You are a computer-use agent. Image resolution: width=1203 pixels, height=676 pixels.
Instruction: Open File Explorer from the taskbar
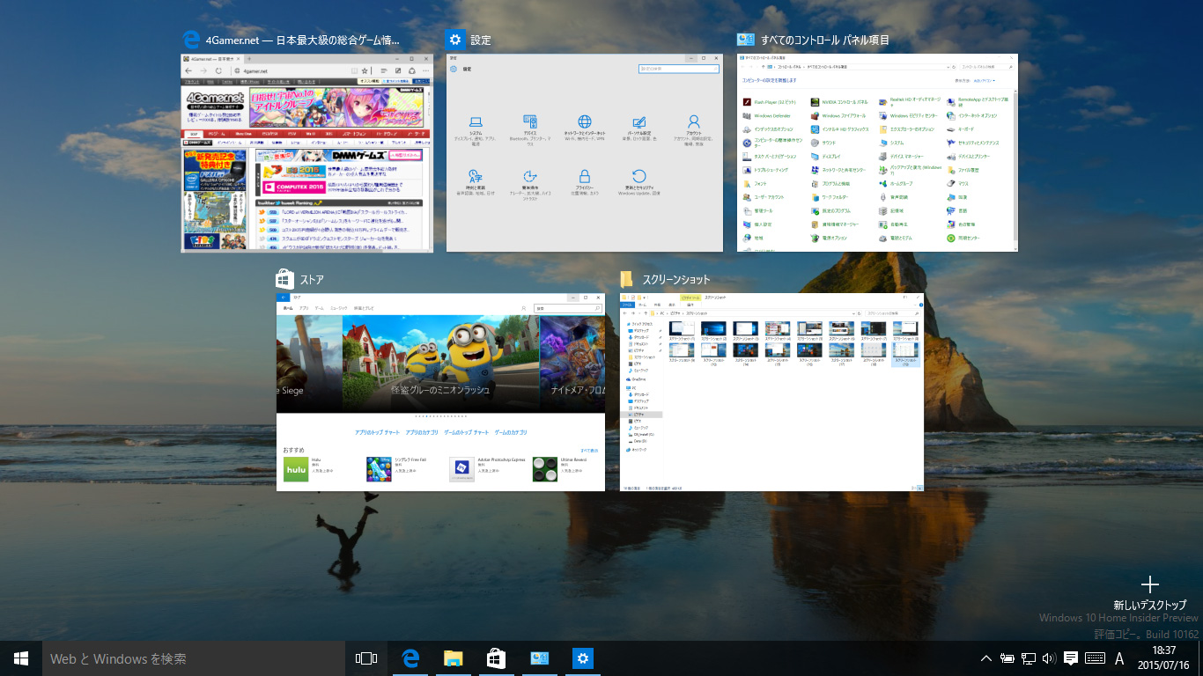coord(453,658)
